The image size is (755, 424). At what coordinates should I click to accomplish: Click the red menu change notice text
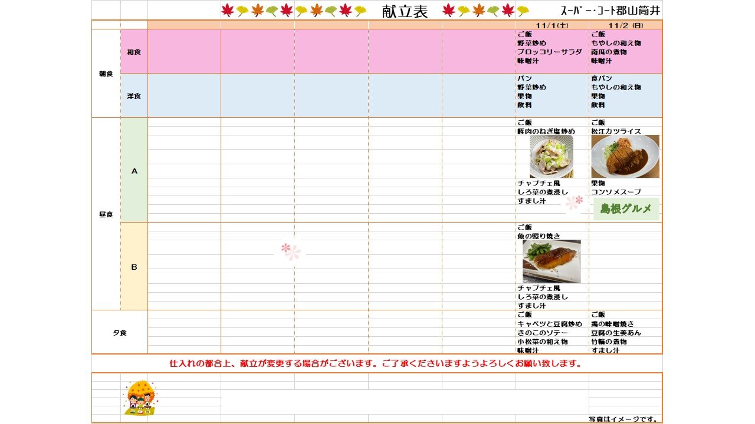click(376, 363)
